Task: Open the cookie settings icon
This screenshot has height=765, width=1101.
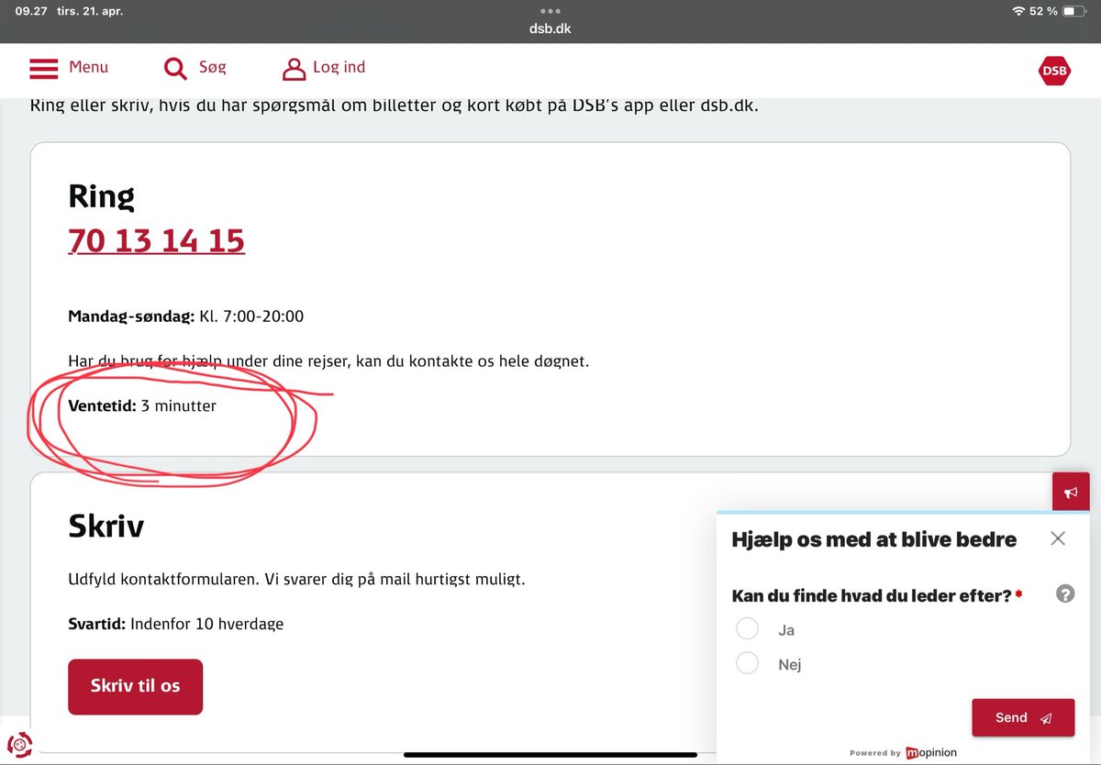Action: (x=19, y=743)
